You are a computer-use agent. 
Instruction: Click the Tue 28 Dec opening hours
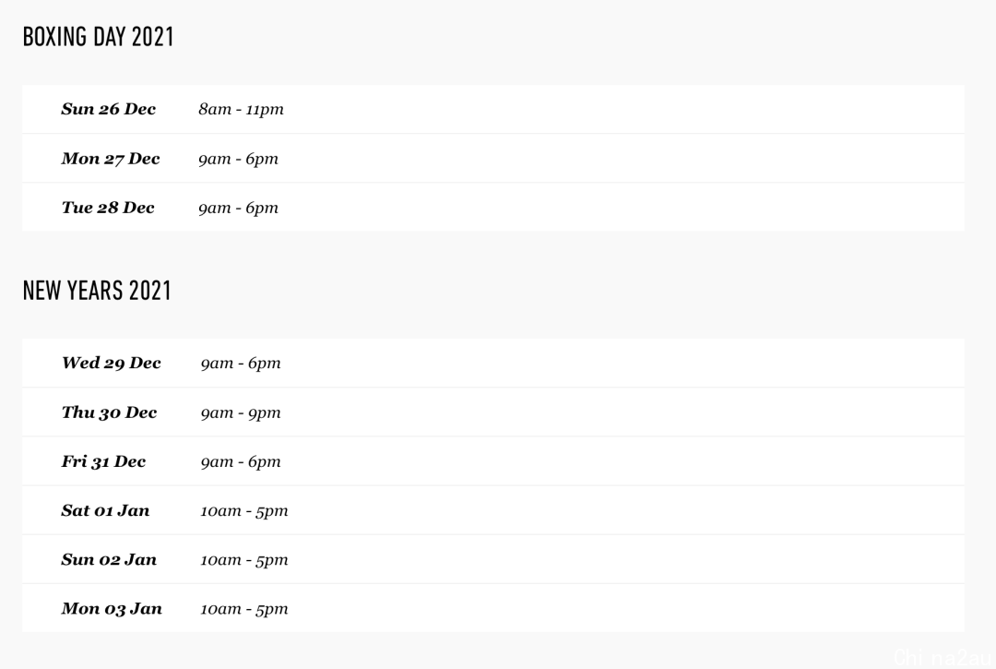(x=238, y=208)
